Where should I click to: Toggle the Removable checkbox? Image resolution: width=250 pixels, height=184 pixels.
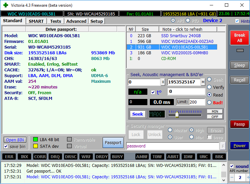coord(69,139)
